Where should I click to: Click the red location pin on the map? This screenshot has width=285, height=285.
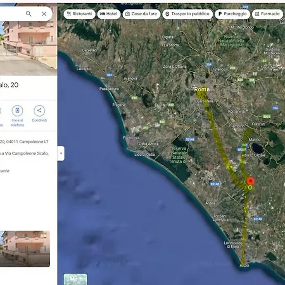click(x=251, y=181)
